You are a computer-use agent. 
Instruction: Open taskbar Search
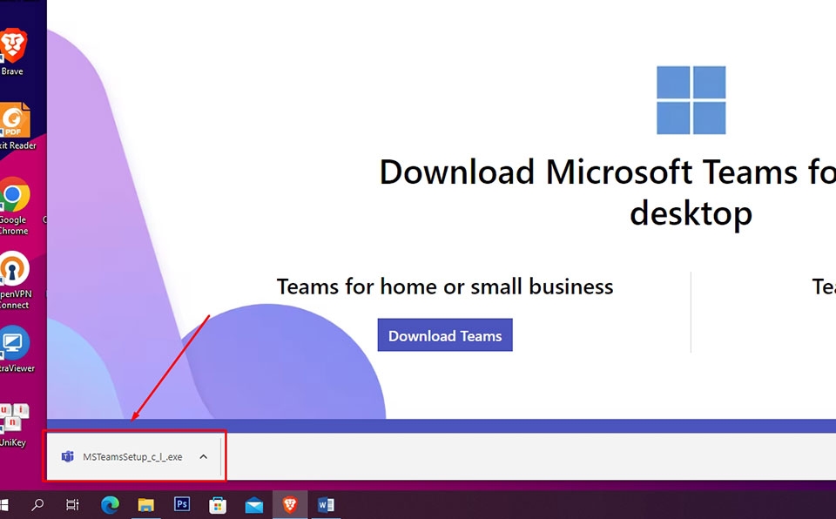pyautogui.click(x=37, y=504)
